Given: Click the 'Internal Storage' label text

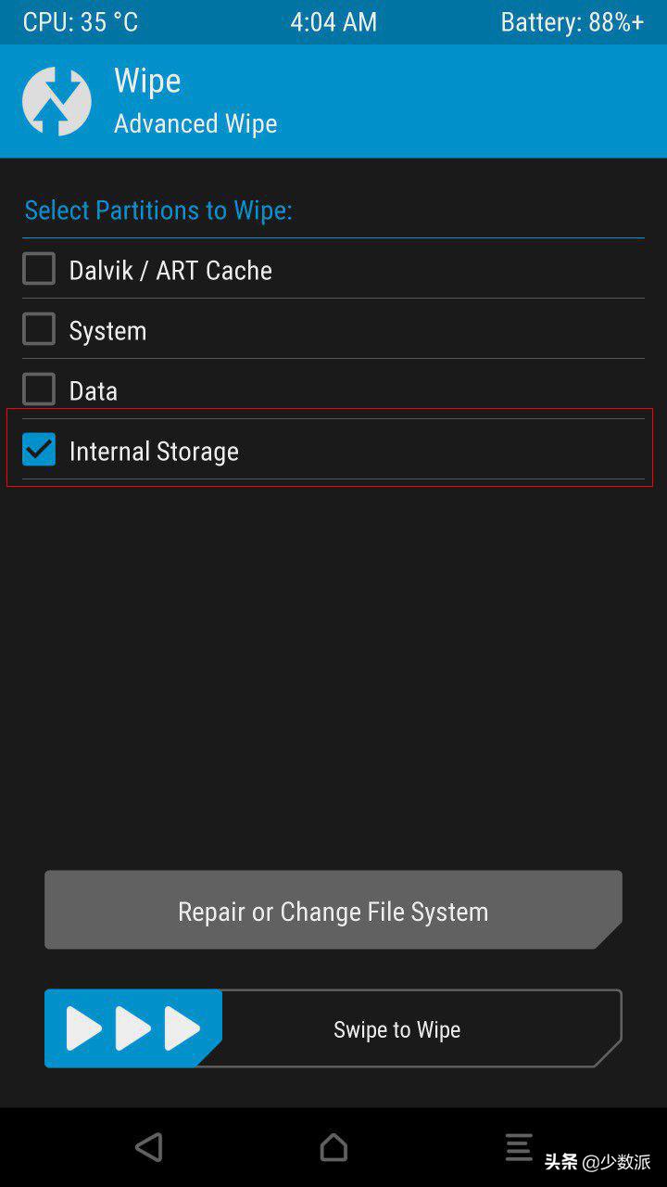Looking at the screenshot, I should pyautogui.click(x=154, y=452).
